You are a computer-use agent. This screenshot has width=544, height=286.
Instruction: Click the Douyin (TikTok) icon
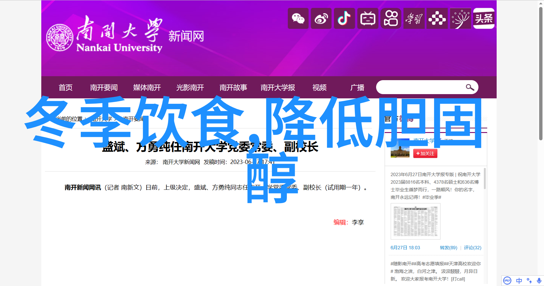(344, 19)
